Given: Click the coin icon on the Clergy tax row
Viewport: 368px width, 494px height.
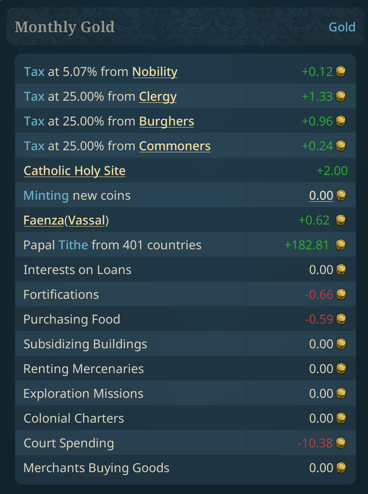Looking at the screenshot, I should (341, 96).
